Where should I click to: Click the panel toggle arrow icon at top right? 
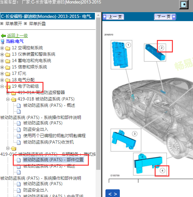184,4
